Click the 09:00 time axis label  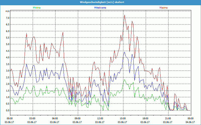[x=78, y=118]
